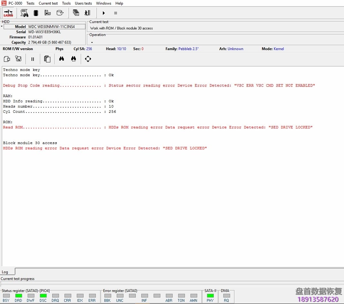
Task: Save the log with the floppy disk icon
Action: pyautogui.click(x=18, y=59)
